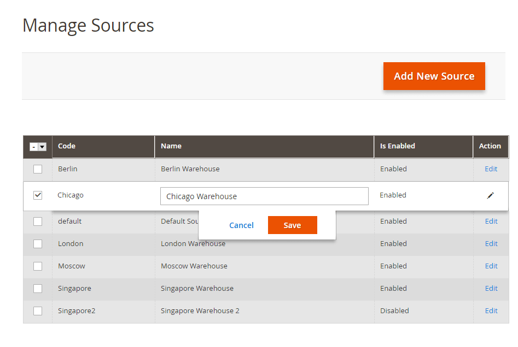Uncheck the Chicago row checkbox
This screenshot has height=347, width=518.
(37, 195)
